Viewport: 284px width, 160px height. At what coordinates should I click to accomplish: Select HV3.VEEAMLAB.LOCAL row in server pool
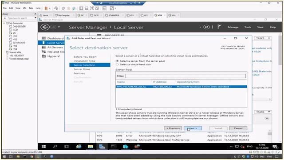[181, 87]
